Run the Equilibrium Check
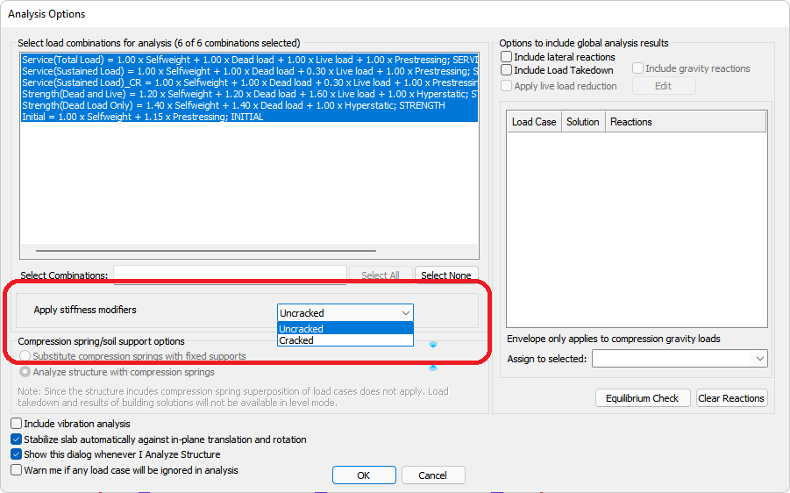Image resolution: width=790 pixels, height=493 pixels. pyautogui.click(x=642, y=398)
